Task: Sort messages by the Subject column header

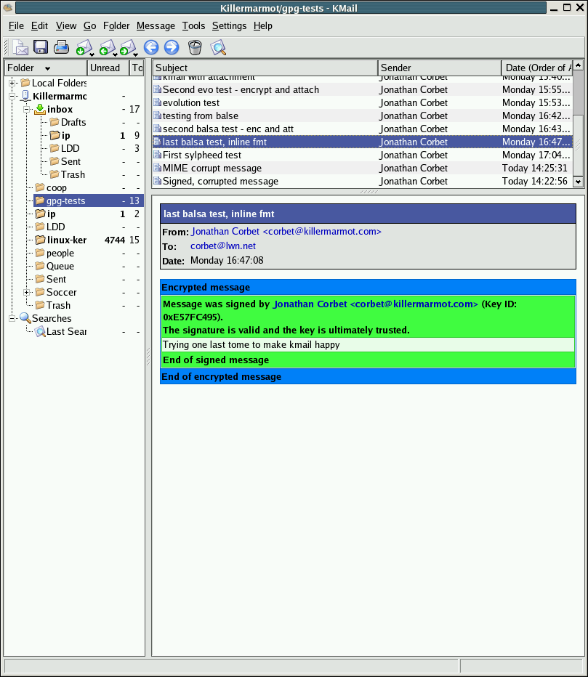Action: pyautogui.click(x=265, y=68)
